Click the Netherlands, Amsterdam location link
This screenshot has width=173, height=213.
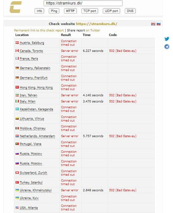coord(37,136)
